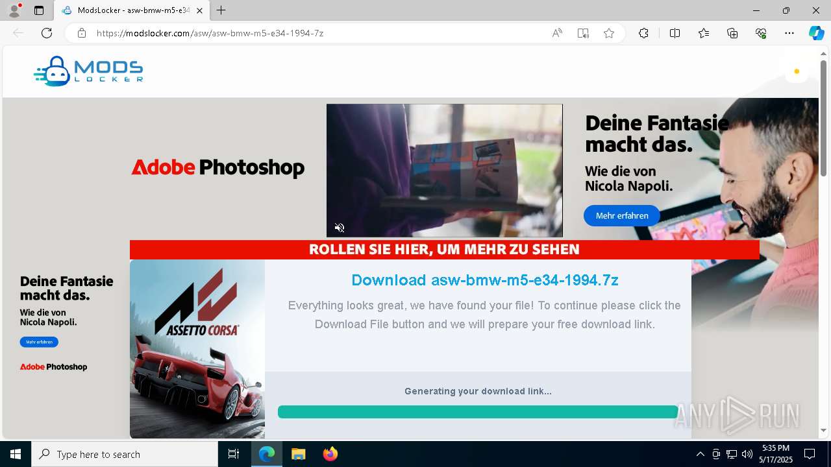Add page to favorites star

[x=609, y=33]
